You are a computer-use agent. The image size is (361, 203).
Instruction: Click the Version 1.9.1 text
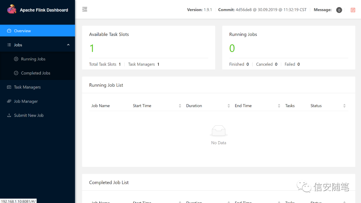coord(199,10)
